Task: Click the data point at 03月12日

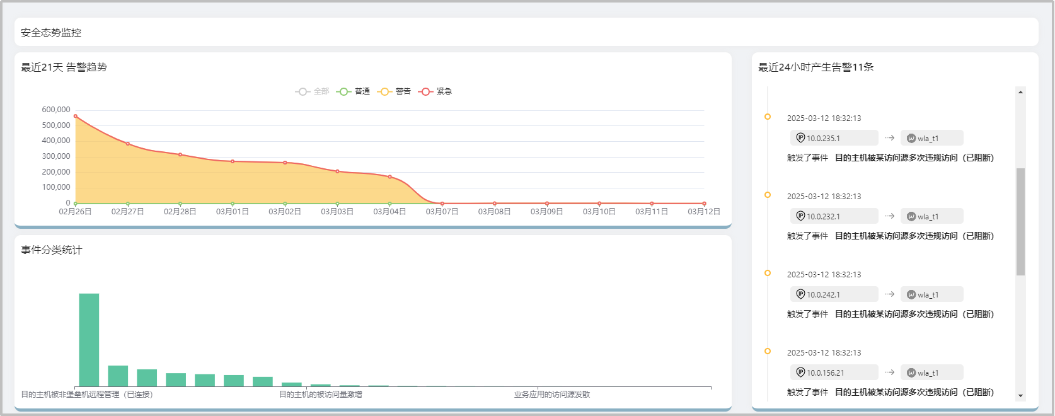Action: point(704,204)
